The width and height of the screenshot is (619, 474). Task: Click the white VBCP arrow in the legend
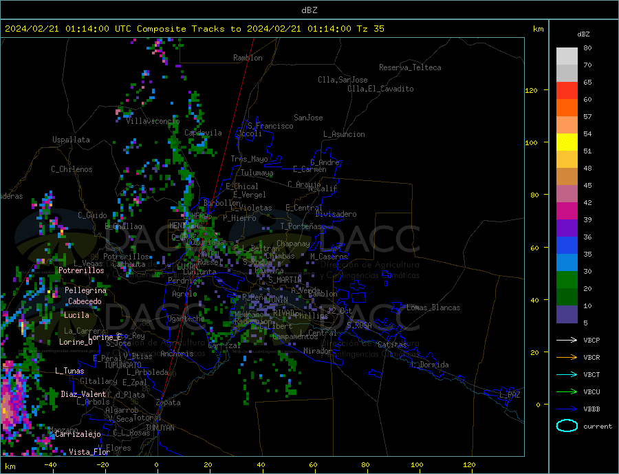[567, 340]
